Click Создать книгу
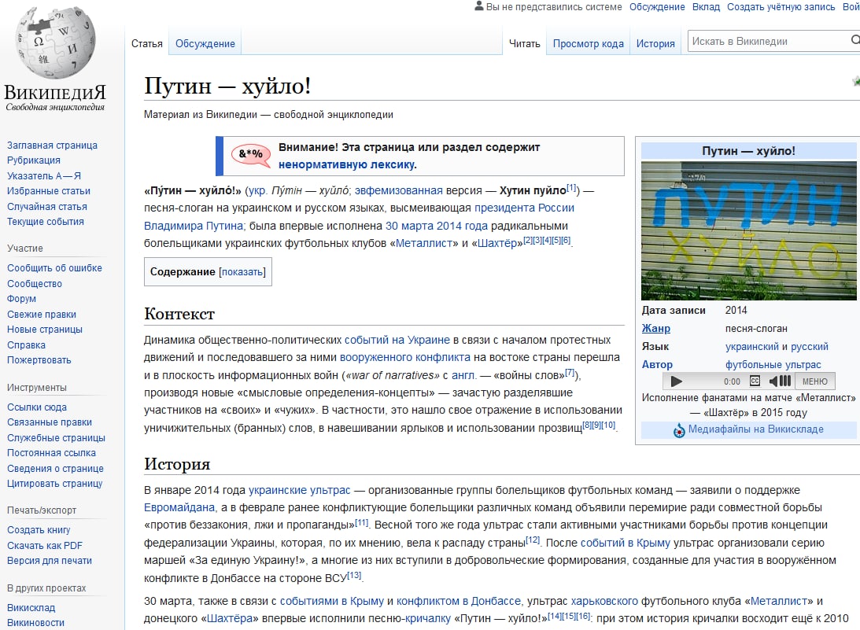The image size is (860, 630). coord(39,530)
